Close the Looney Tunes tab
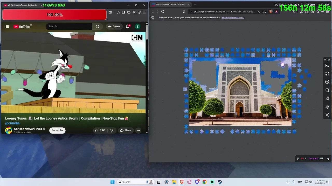The height and width of the screenshot is (186, 332). (41, 5)
